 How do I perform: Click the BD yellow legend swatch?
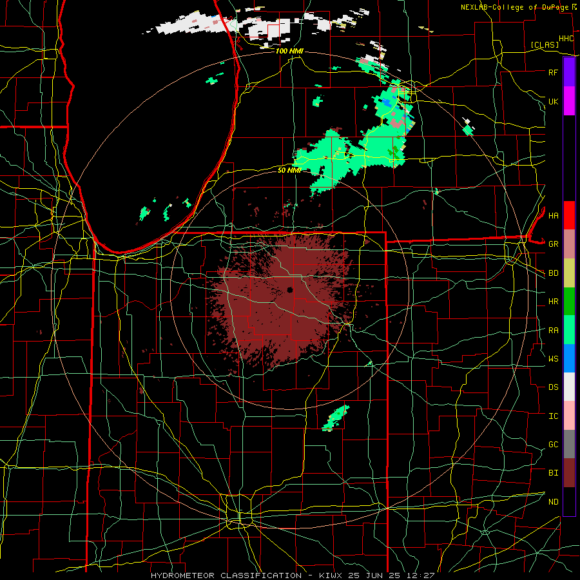click(569, 273)
